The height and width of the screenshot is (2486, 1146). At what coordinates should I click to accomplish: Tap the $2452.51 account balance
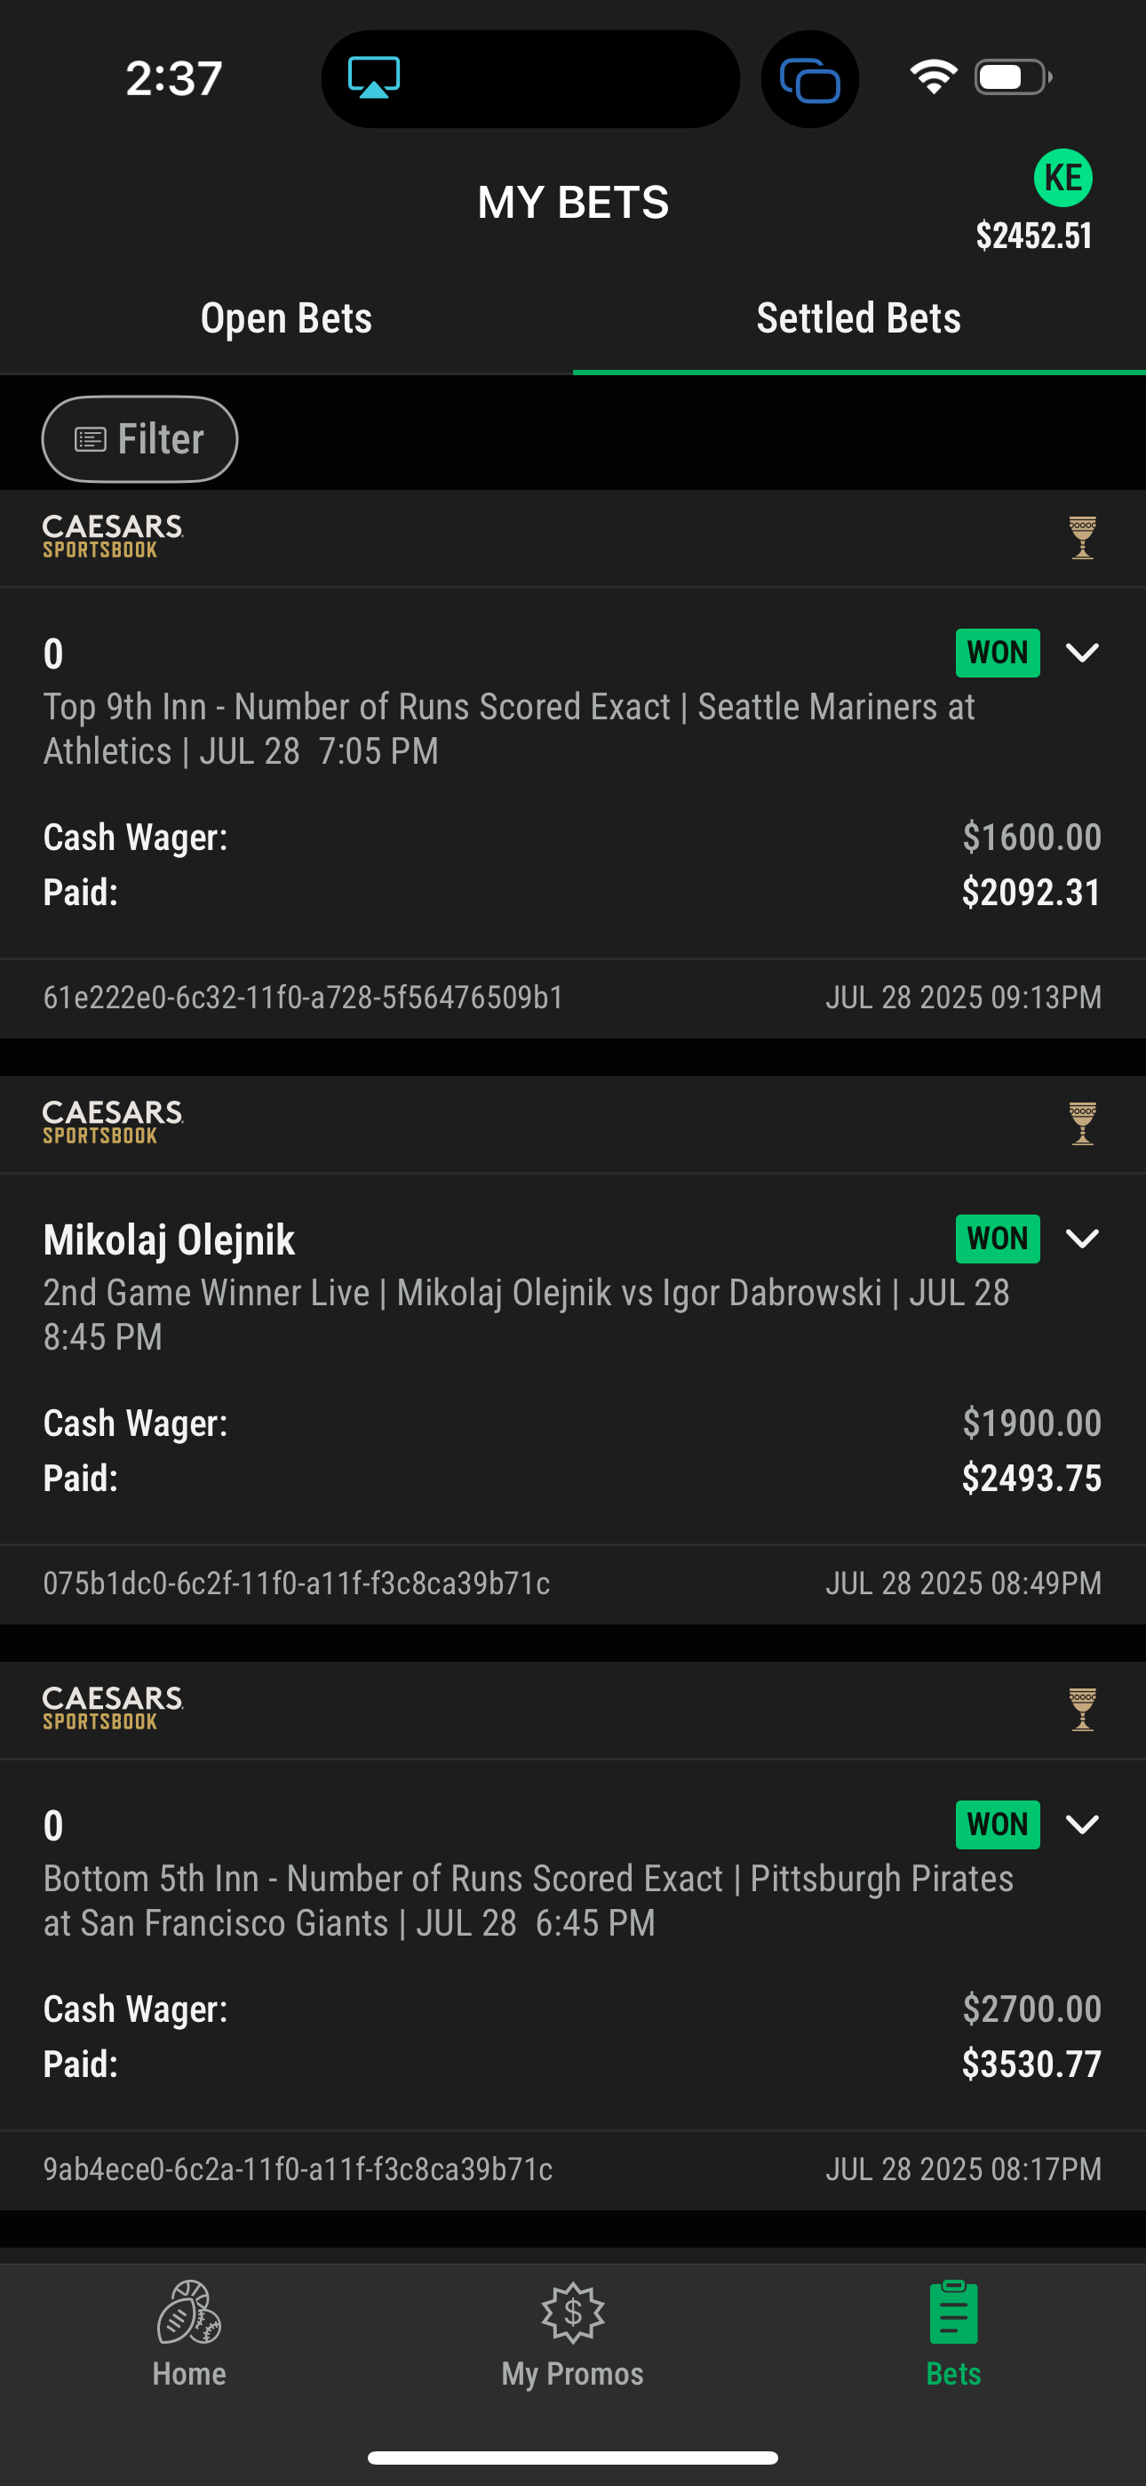pos(1034,236)
